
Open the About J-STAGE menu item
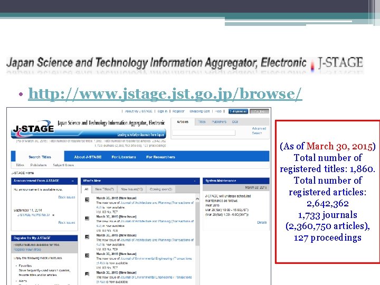pos(88,157)
